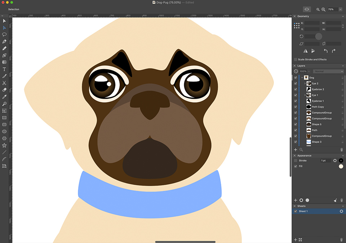Add a new sheet with plus button

coord(296,240)
